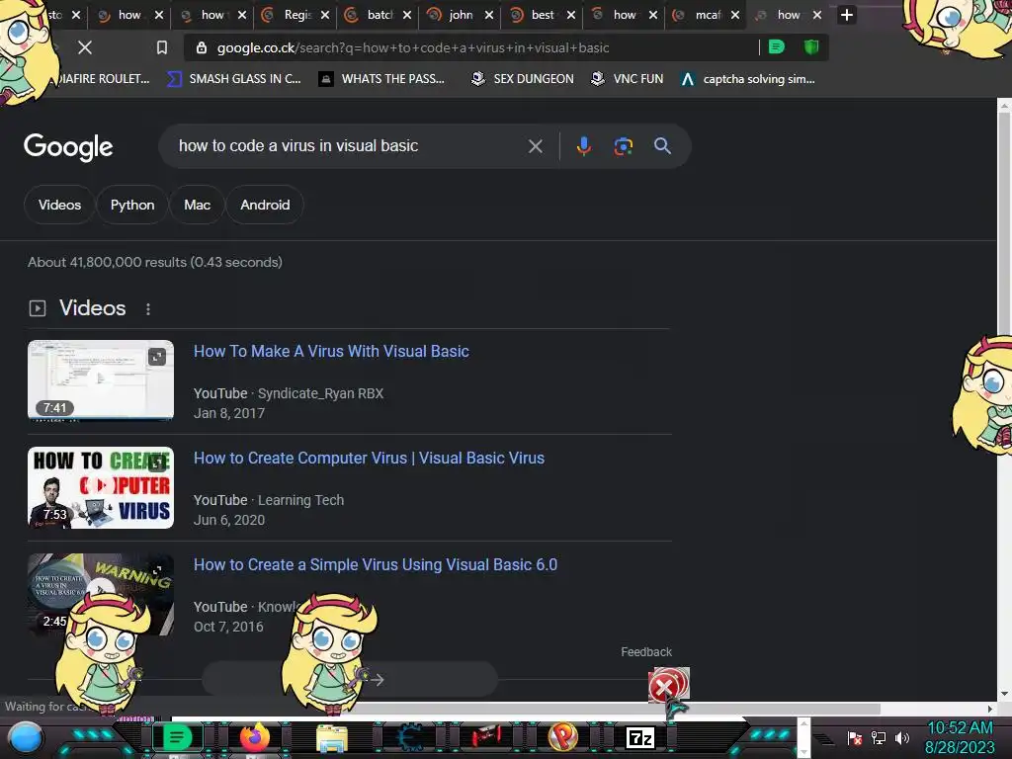This screenshot has height=759, width=1012.
Task: Open the Action Center flag in the tray
Action: pos(855,737)
